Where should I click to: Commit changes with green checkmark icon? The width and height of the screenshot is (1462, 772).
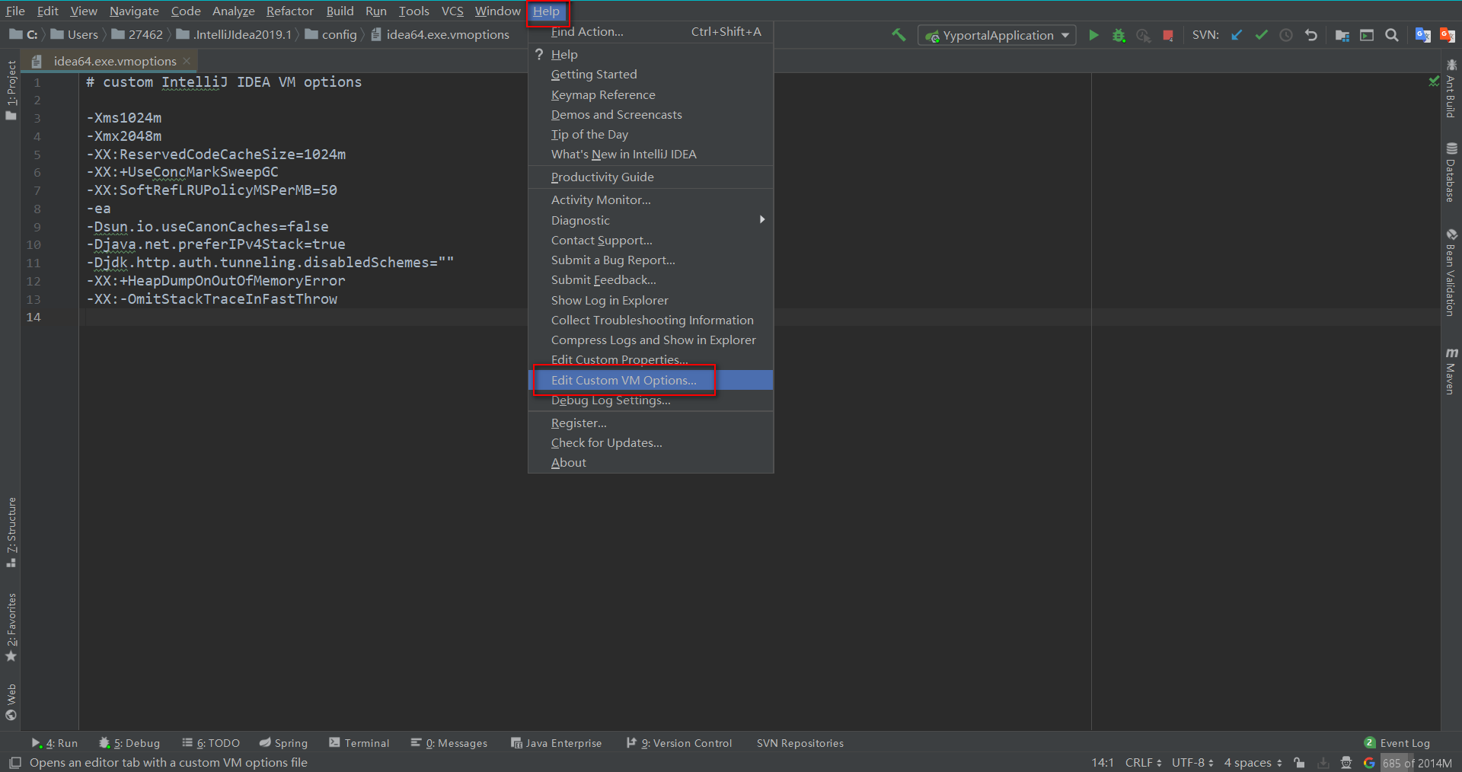click(1262, 35)
